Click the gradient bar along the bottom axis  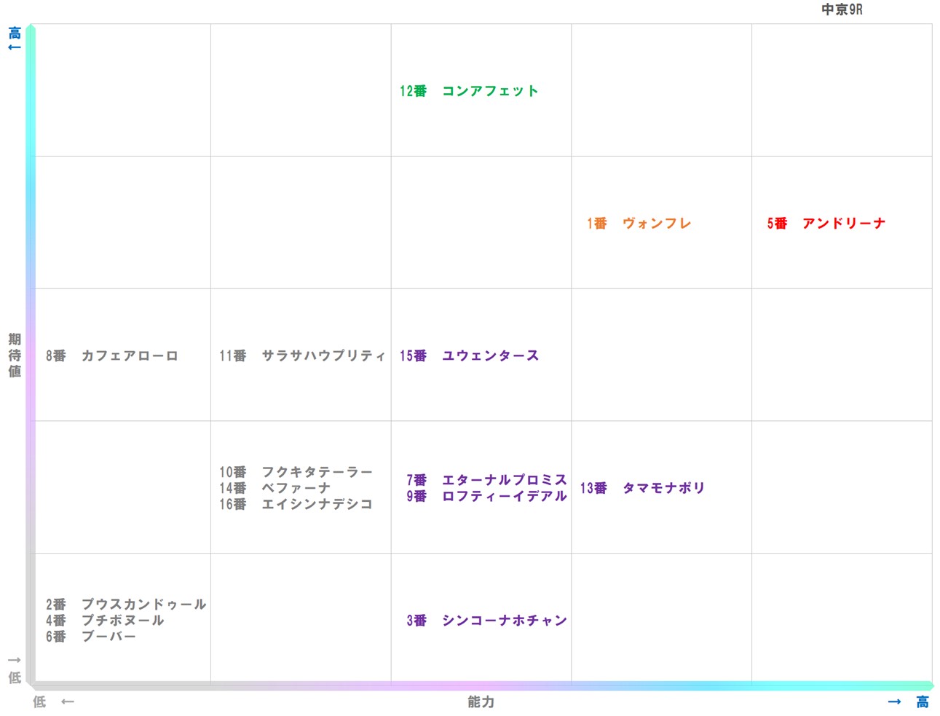click(481, 685)
